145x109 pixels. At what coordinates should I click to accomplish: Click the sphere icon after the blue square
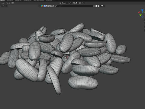pos(47,6)
